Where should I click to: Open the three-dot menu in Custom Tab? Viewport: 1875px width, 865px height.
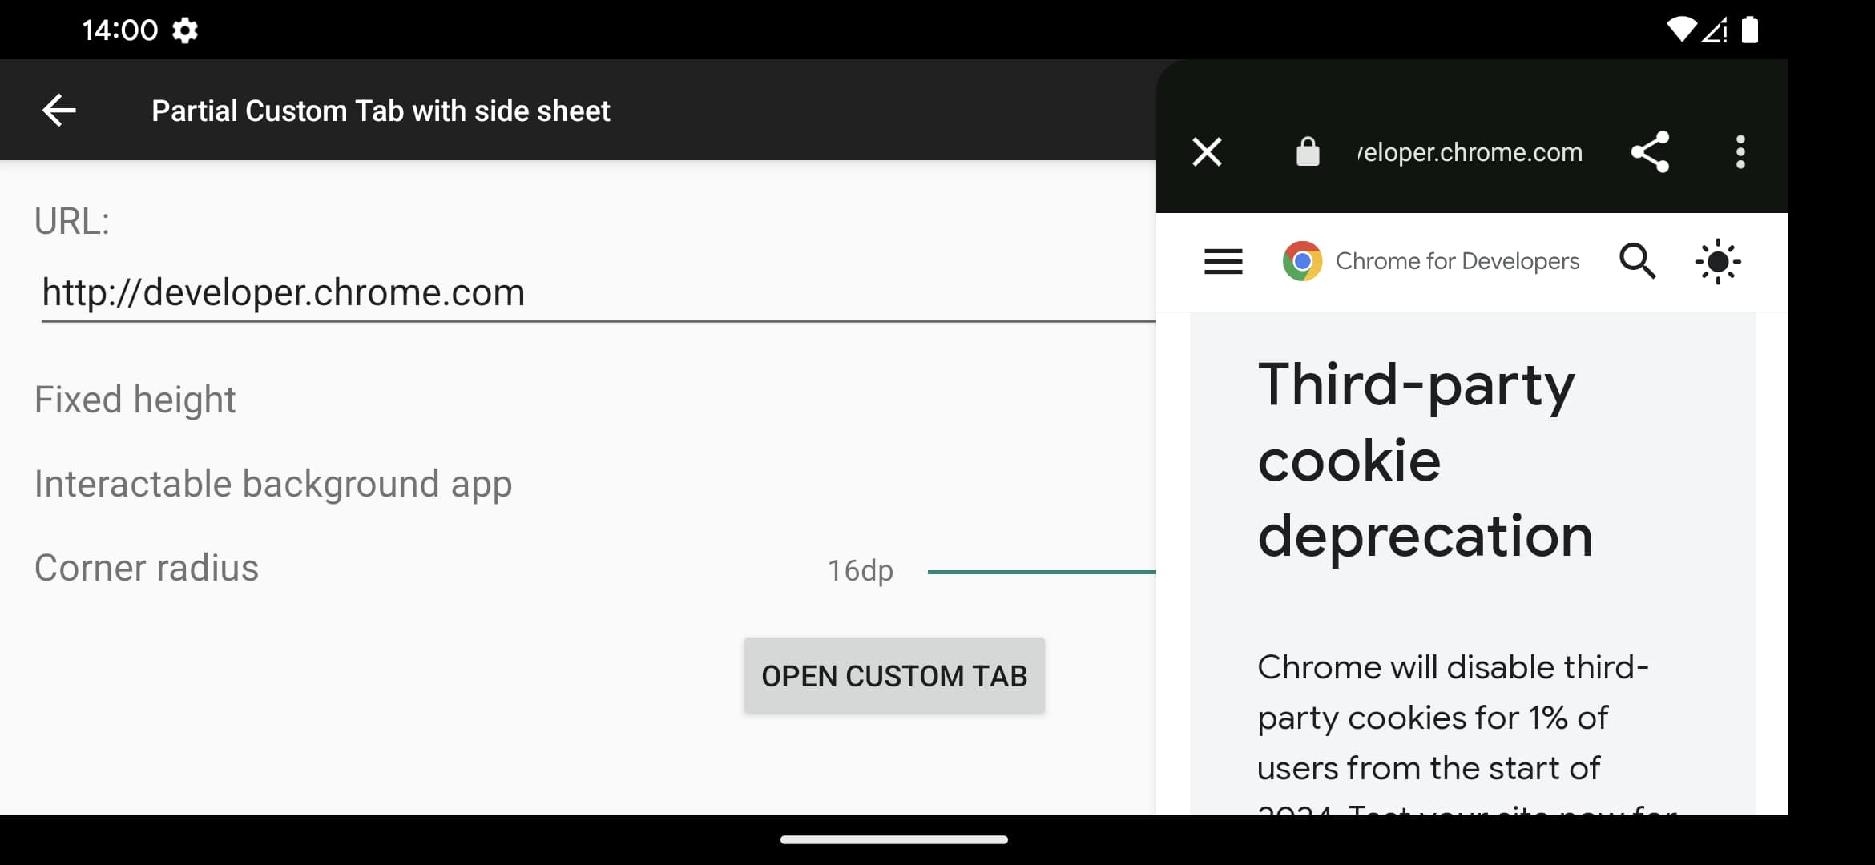pos(1740,151)
